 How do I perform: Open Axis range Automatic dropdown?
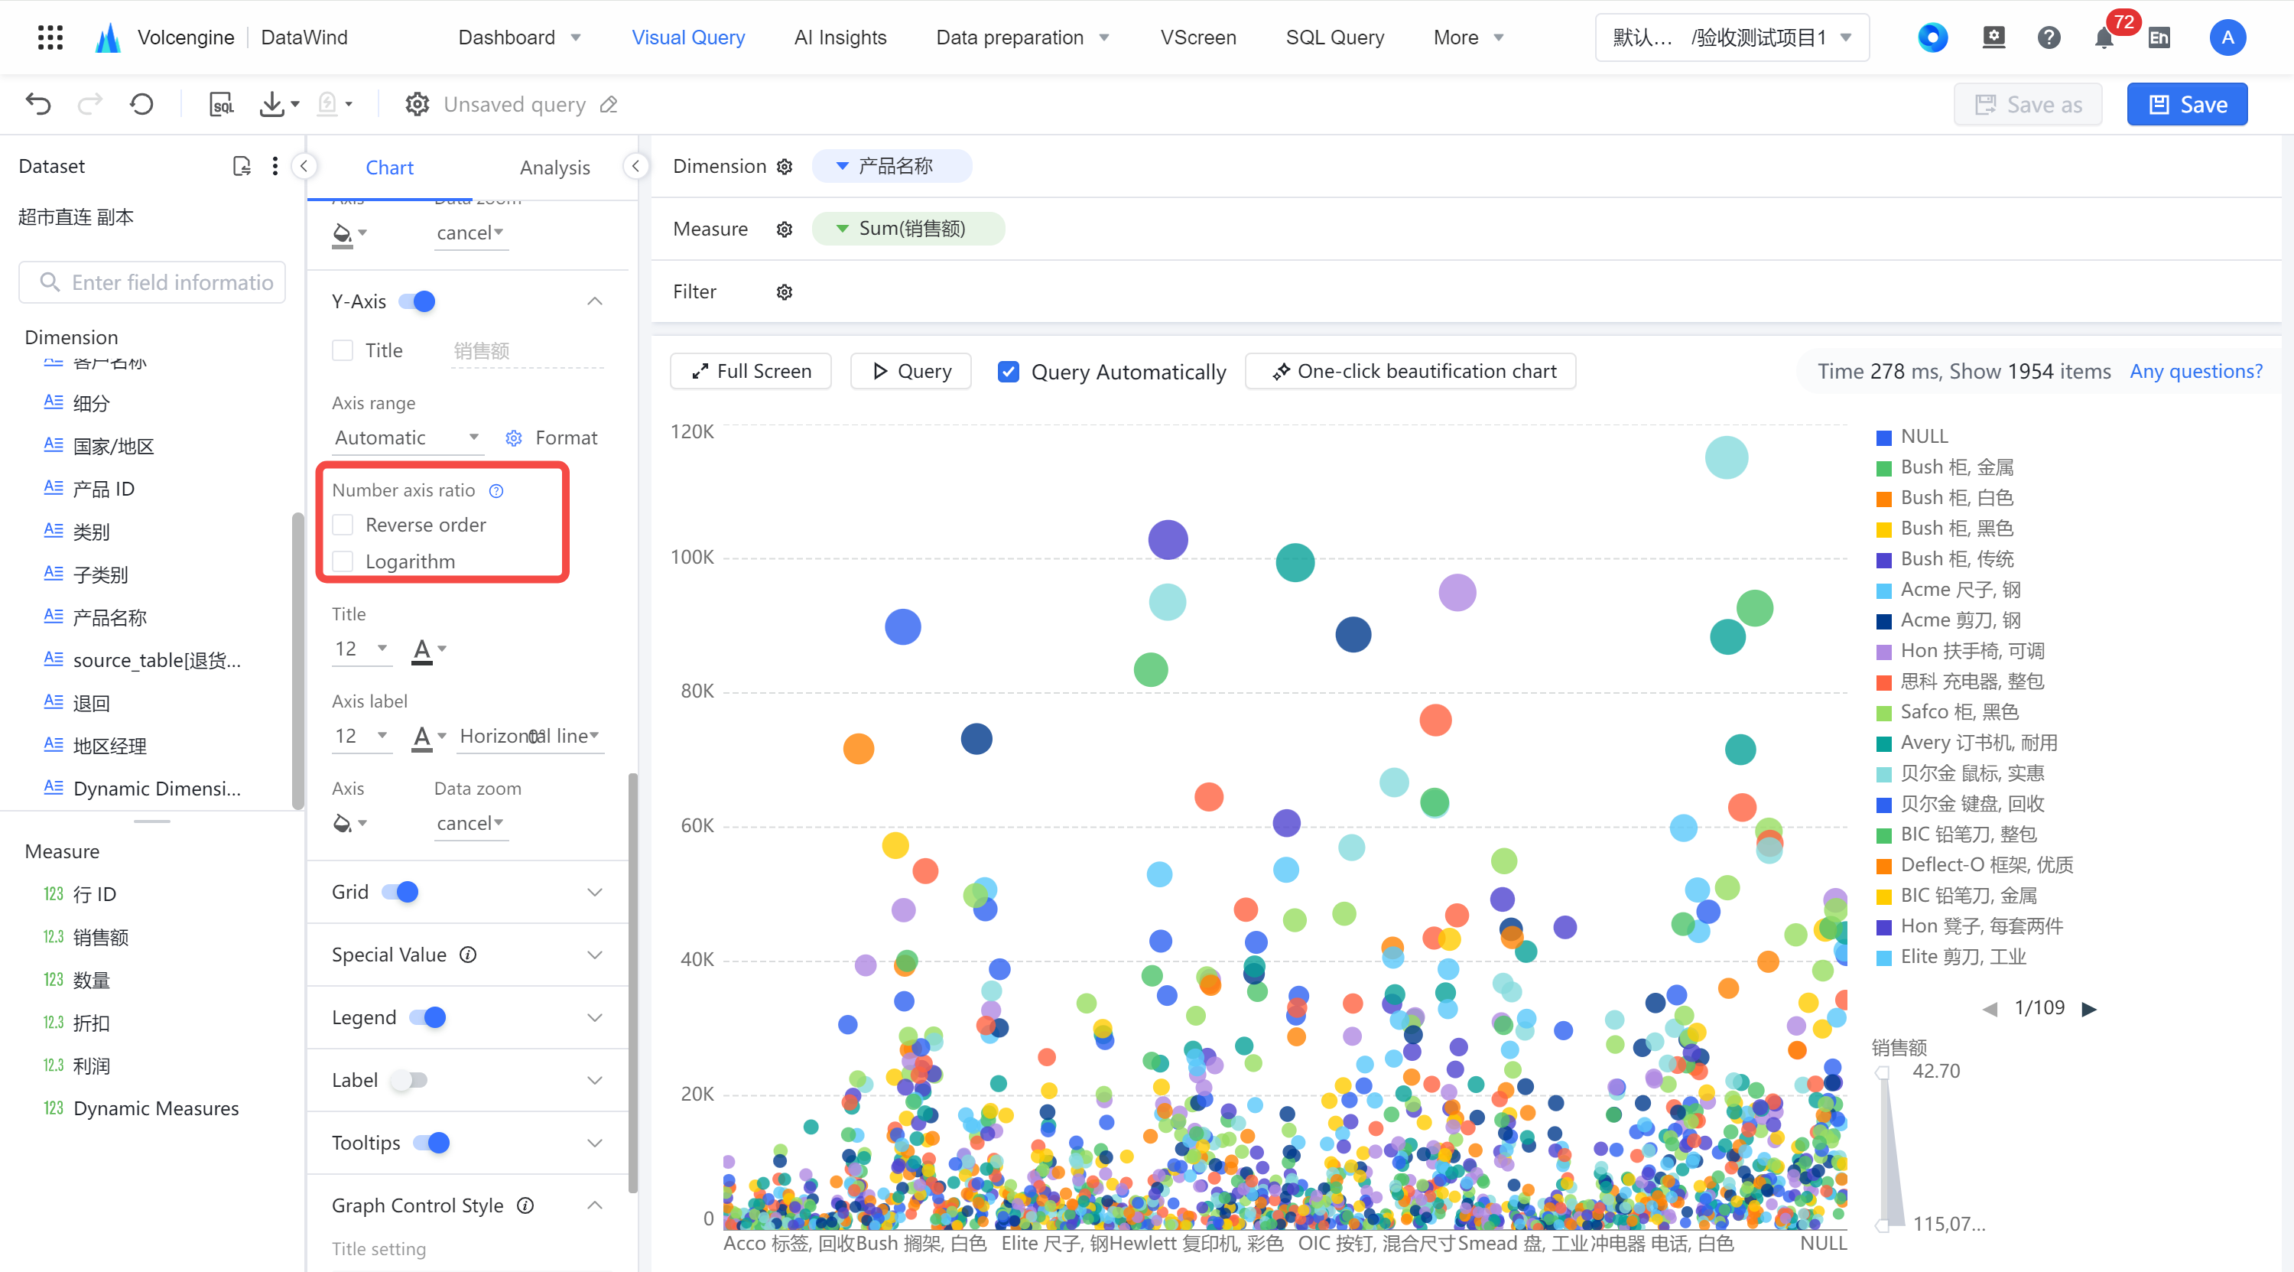(x=407, y=438)
